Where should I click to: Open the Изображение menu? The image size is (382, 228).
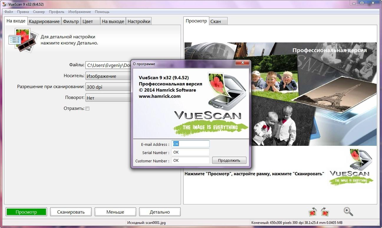tap(80, 12)
